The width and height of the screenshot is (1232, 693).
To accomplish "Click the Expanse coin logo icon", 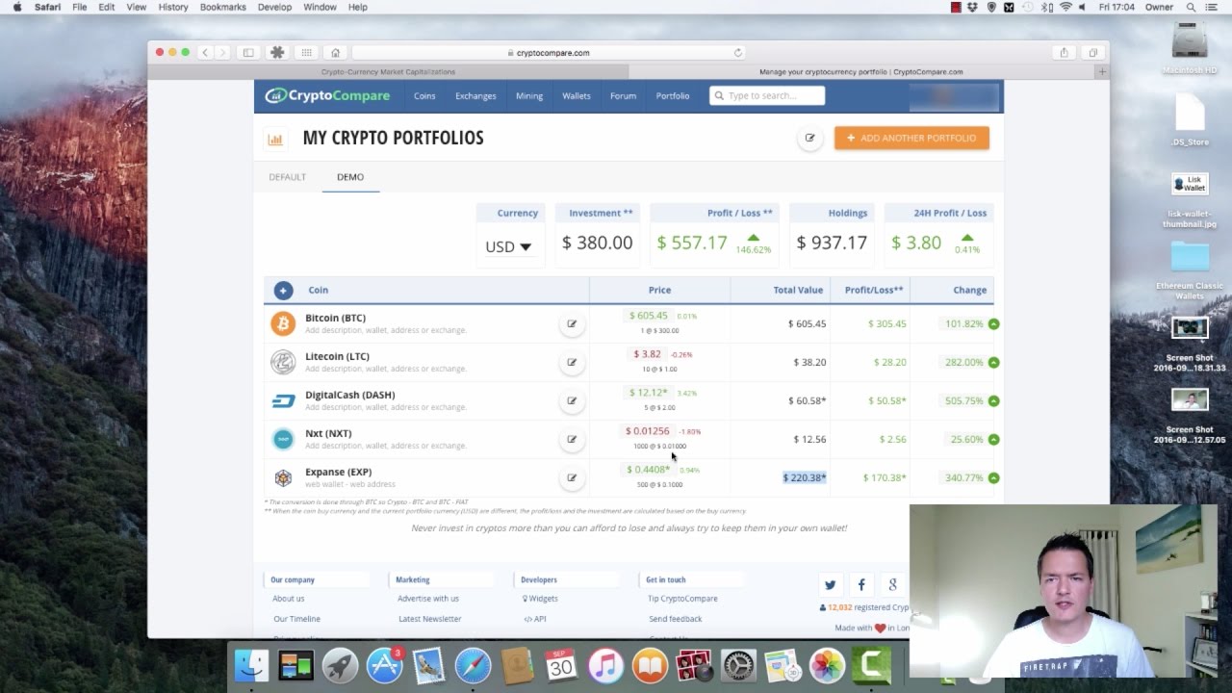I will (283, 477).
